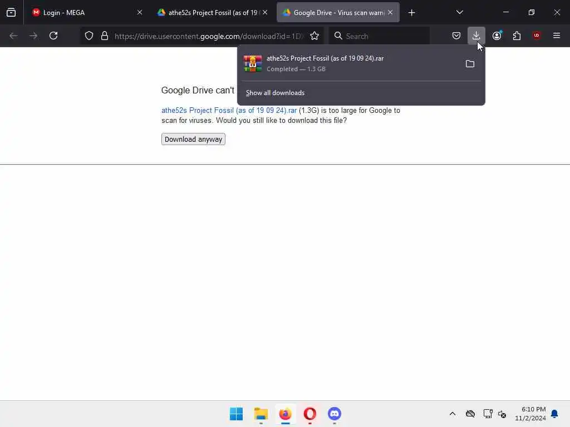Bookmark this page with the star
Viewport: 570px width, 427px height.
[x=315, y=36]
